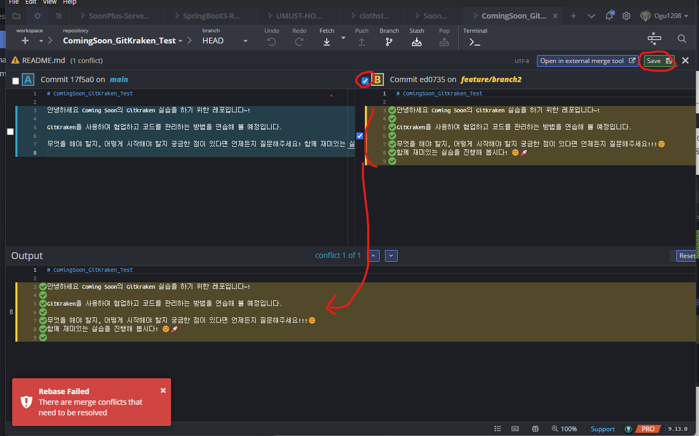Open the Edit menu
This screenshot has height=436, width=699.
[31, 2]
